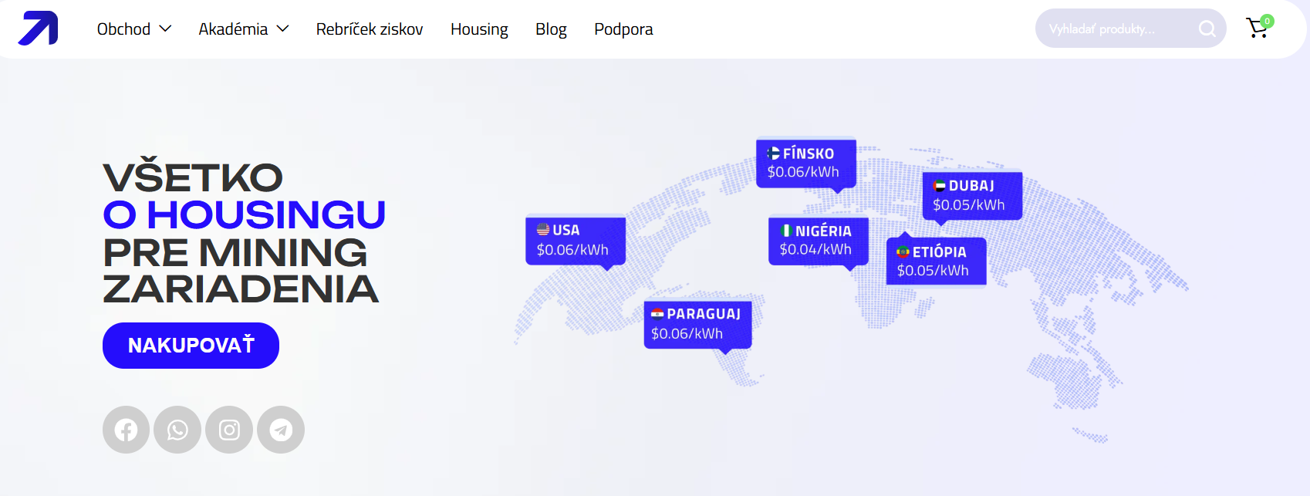1310x496 pixels.
Task: Expand the Obchod dropdown menu
Action: pyautogui.click(x=133, y=29)
